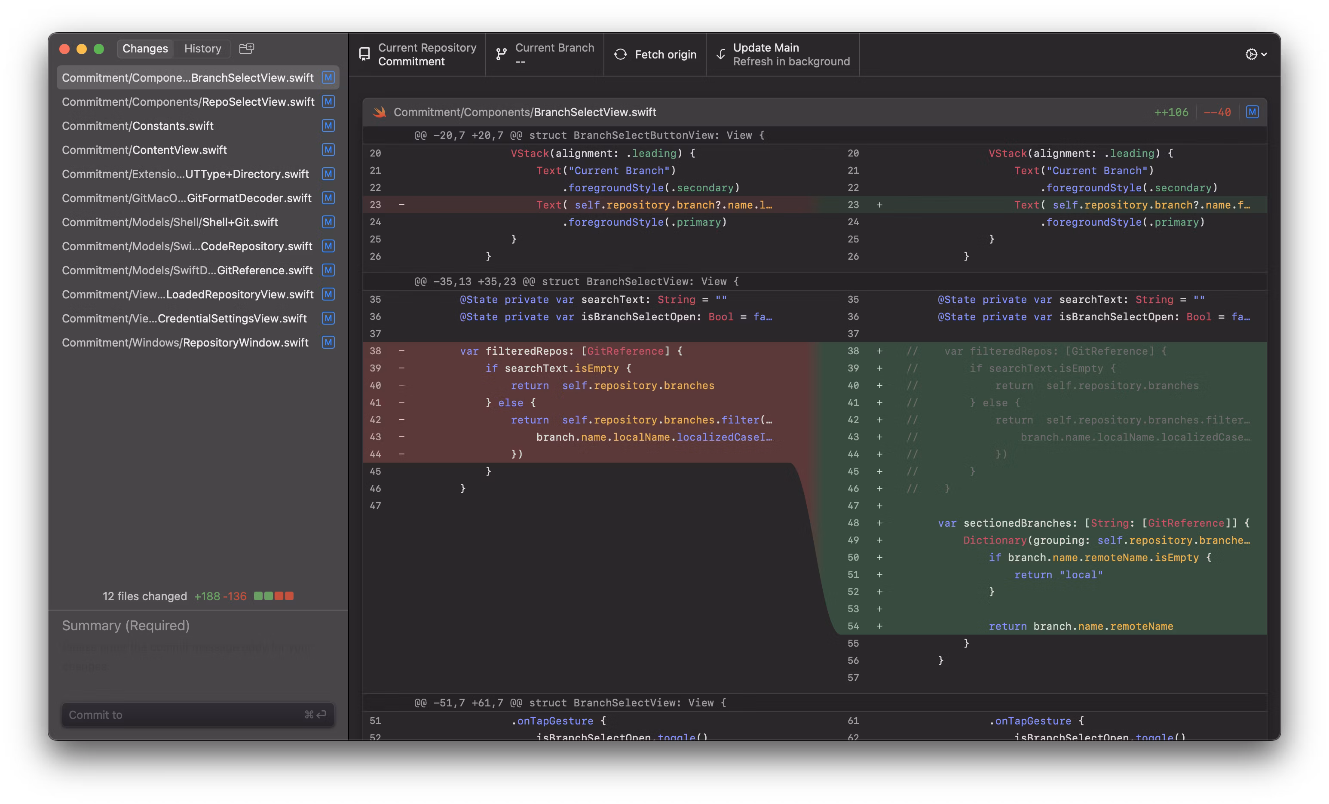The height and width of the screenshot is (804, 1329).
Task: Switch to the Changes tab
Action: tap(145, 49)
